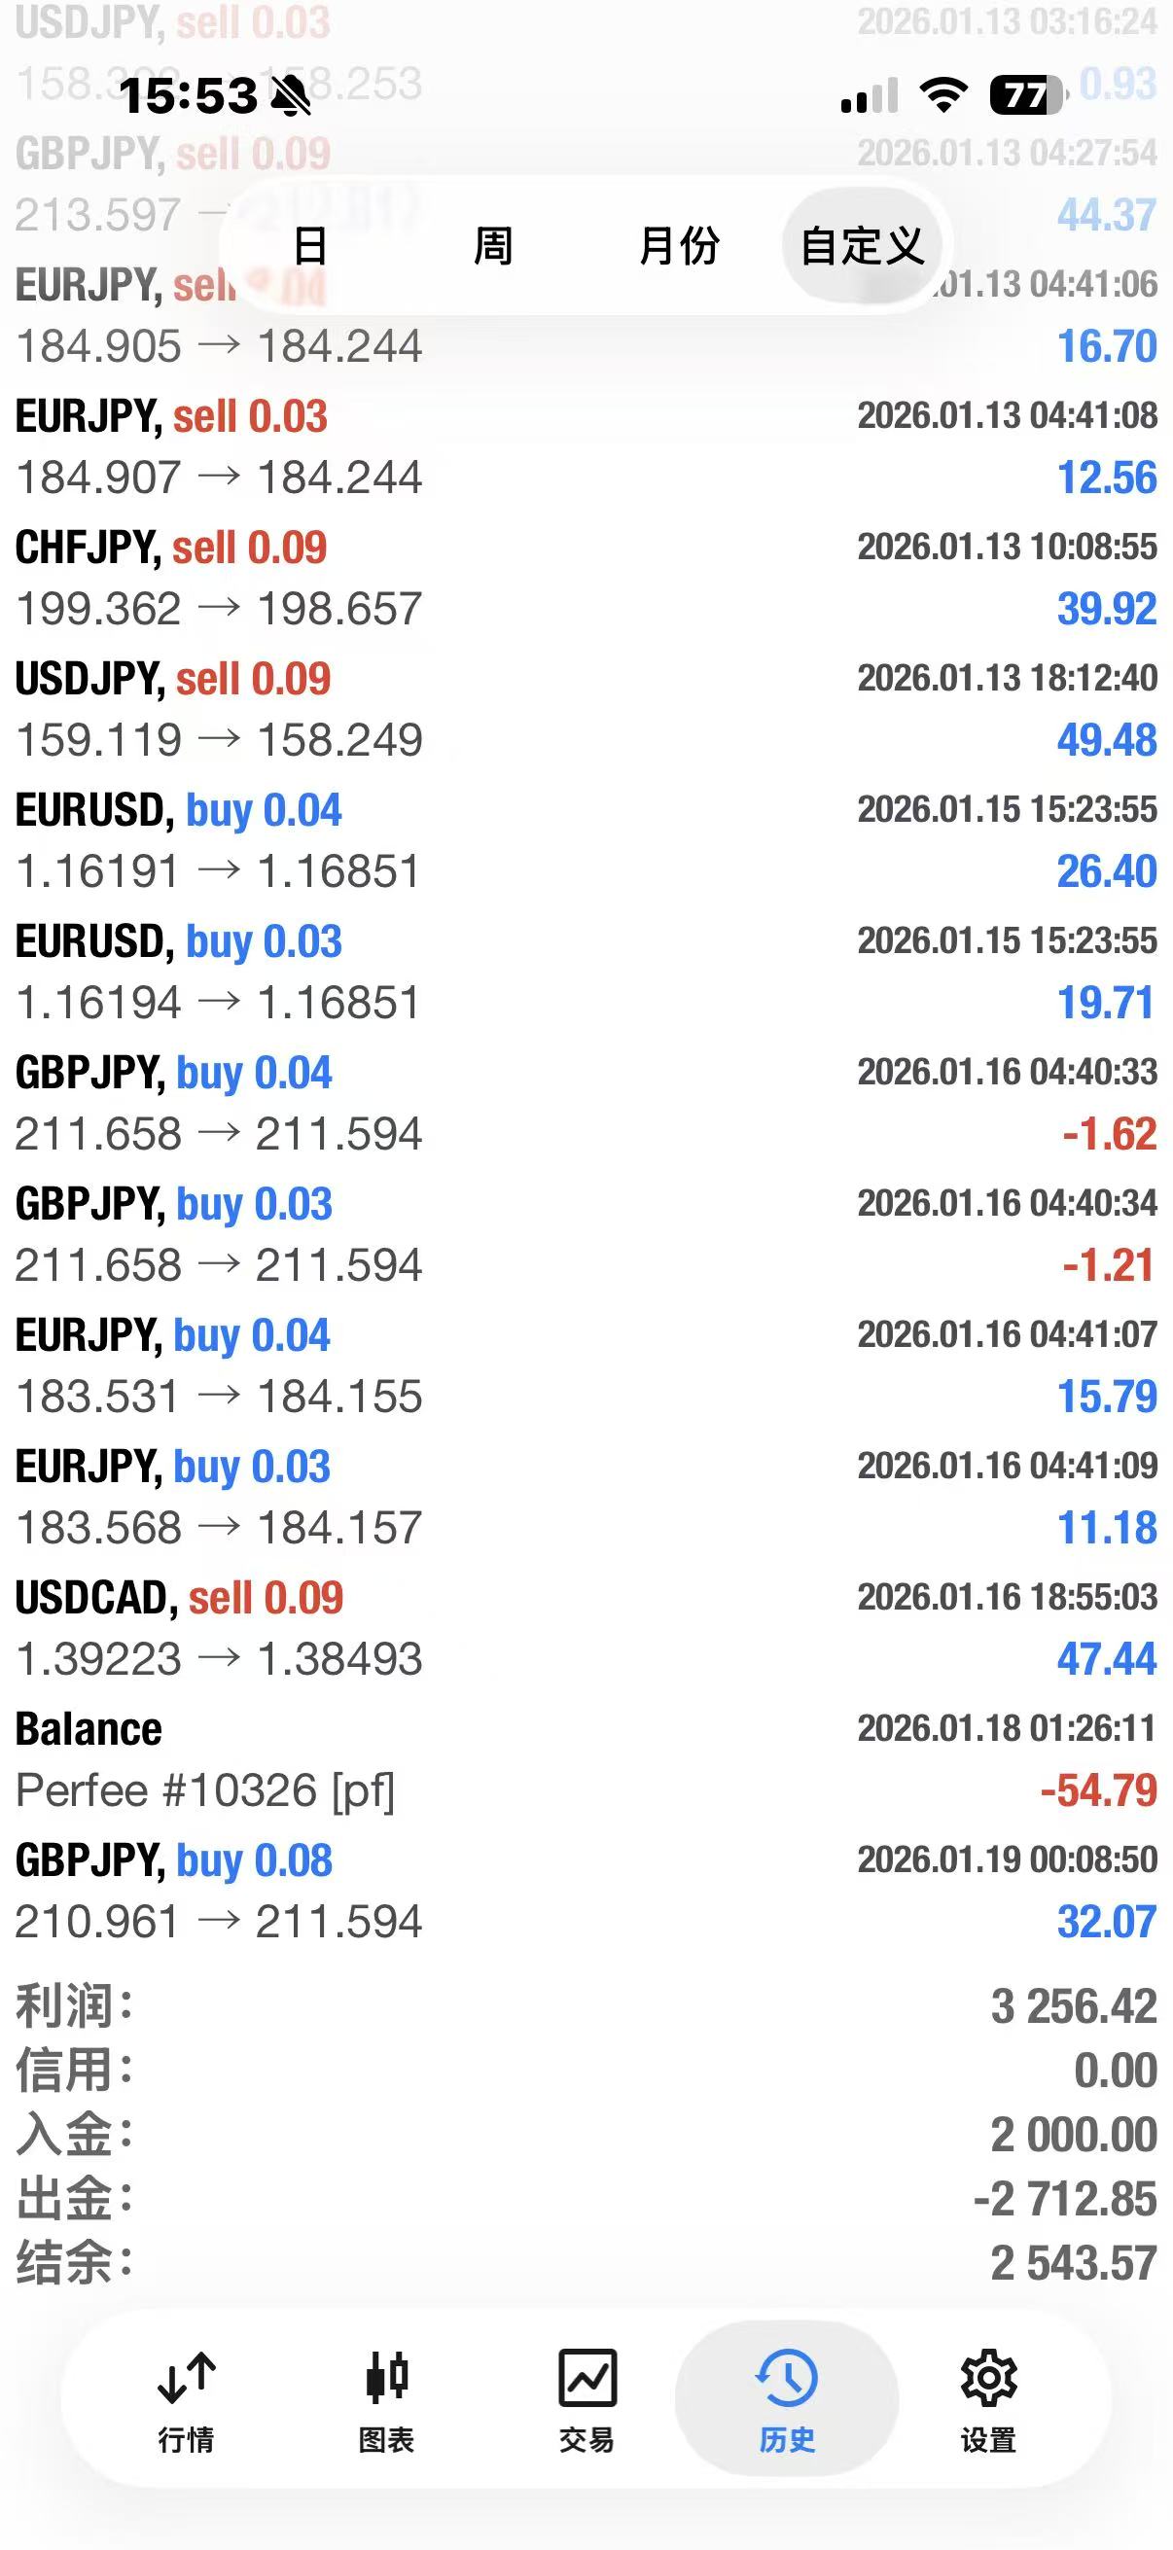Switch to 月份 (month) period filter
The image size is (1173, 2550).
click(679, 245)
